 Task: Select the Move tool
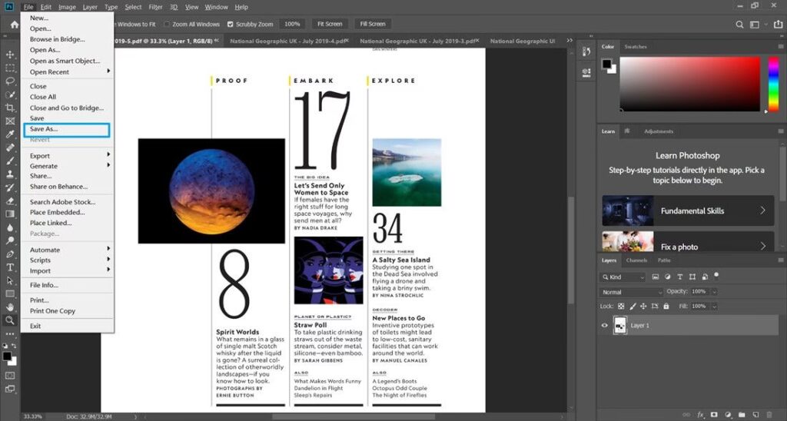coord(10,55)
